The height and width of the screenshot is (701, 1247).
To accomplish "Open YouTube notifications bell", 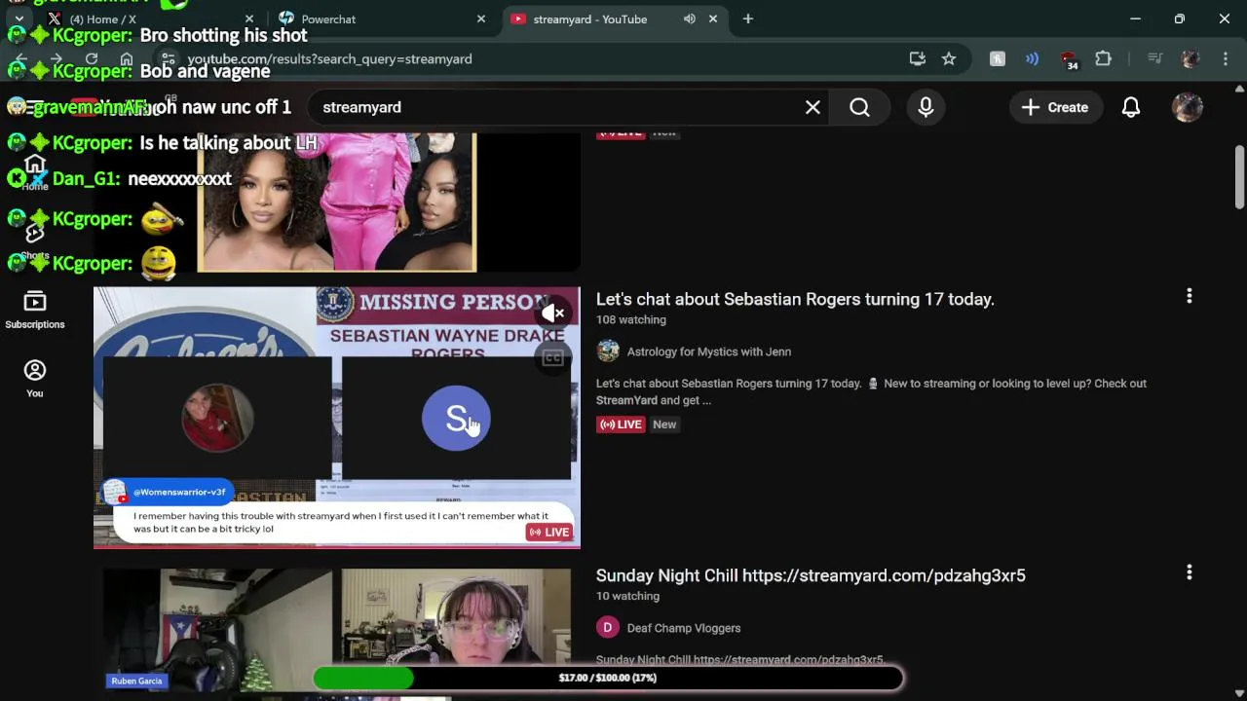I will point(1131,107).
